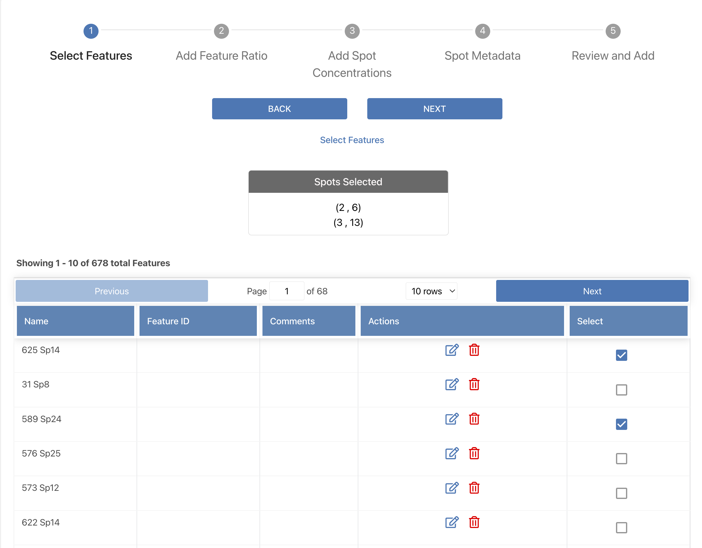Delete the 622 Sp14 feature

point(474,522)
